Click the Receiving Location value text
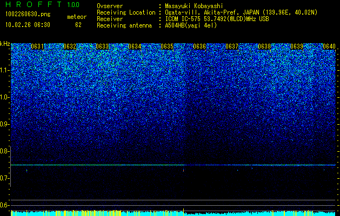Viewport: 340px width, 216px height. pos(241,12)
